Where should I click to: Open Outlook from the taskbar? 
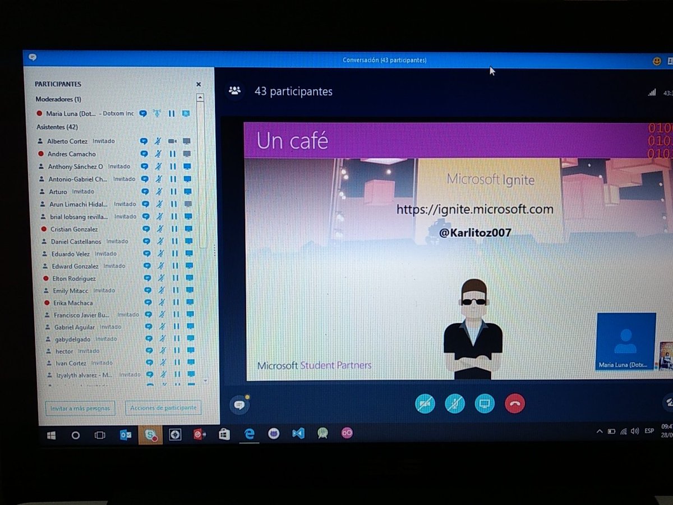[126, 435]
